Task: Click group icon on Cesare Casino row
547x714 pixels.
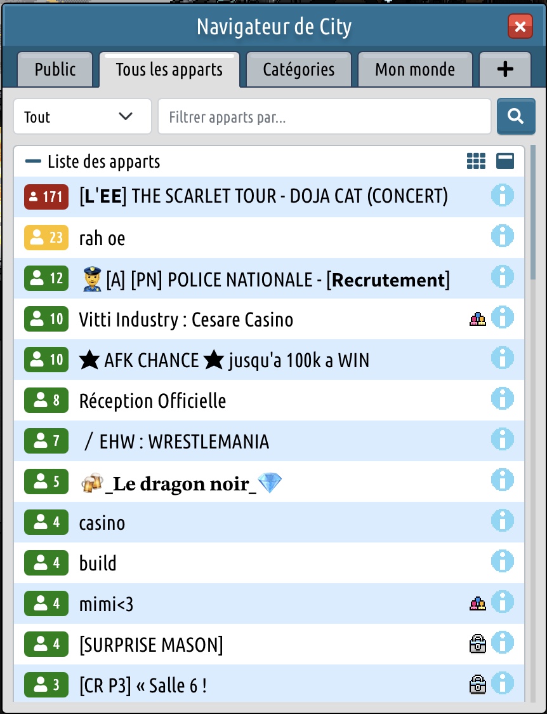Action: [x=477, y=320]
